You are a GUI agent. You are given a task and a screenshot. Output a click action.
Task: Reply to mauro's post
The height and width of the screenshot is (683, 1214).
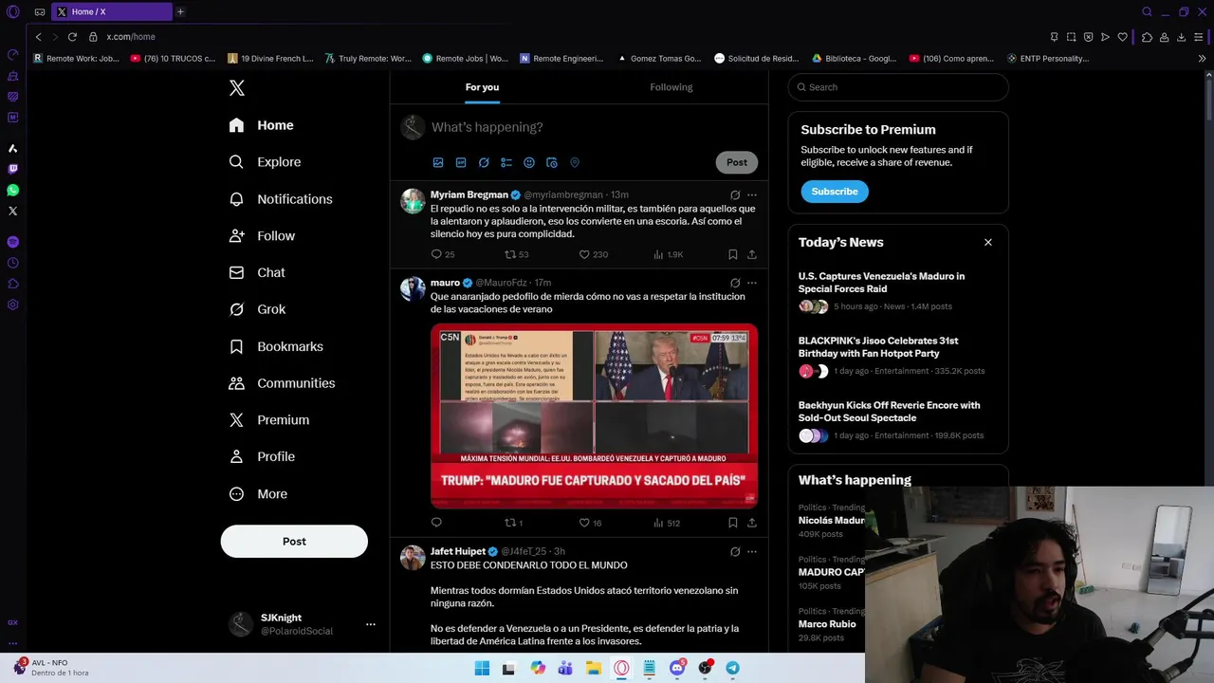[x=436, y=523]
